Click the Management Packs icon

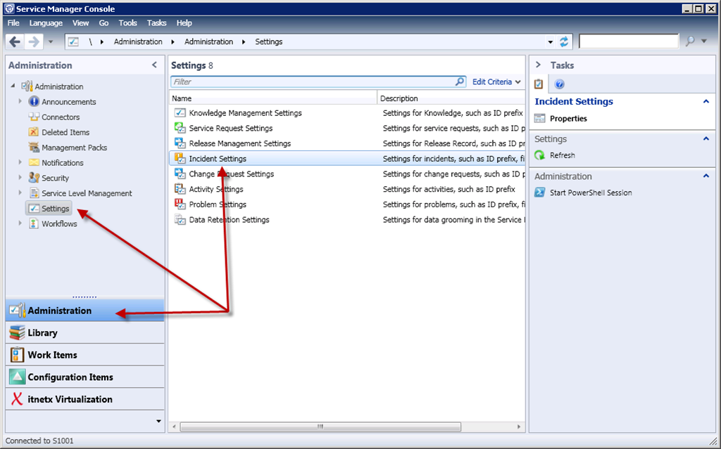pos(34,148)
